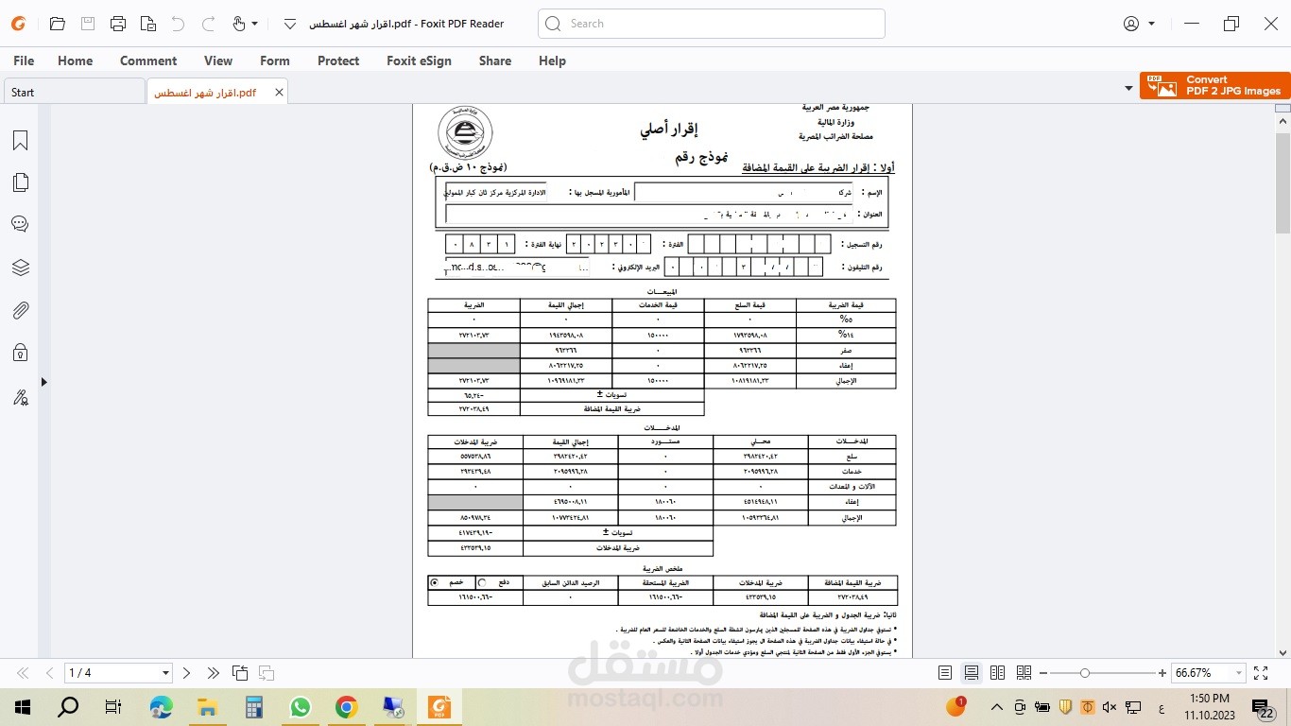The width and height of the screenshot is (1291, 726).
Task: Open the Comment ribbon tab
Action: (x=148, y=60)
